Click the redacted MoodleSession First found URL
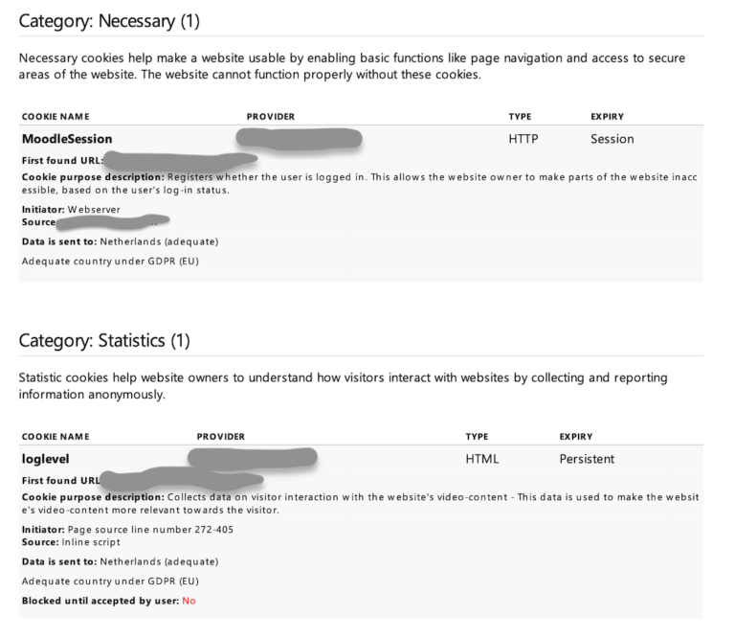Screen dimensions: 735x639 pos(181,161)
